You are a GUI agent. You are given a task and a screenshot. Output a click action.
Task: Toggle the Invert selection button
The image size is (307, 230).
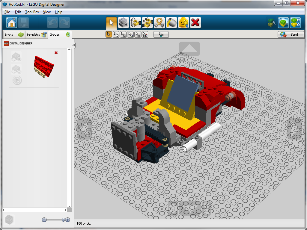click(x=161, y=35)
